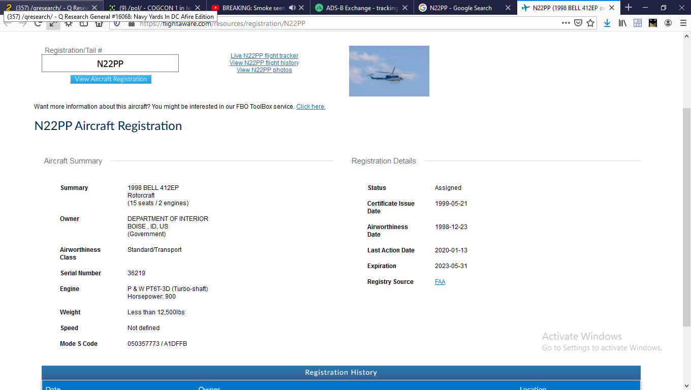Click serial number value 36219

coord(136,273)
